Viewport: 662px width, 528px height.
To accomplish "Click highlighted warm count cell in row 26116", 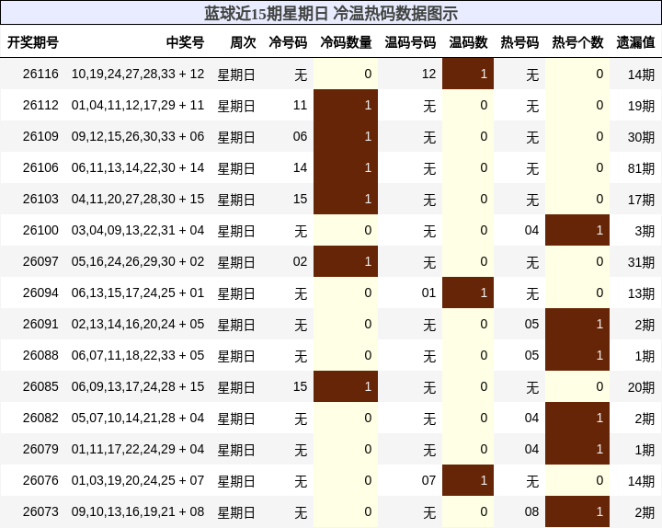I will 468,74.
